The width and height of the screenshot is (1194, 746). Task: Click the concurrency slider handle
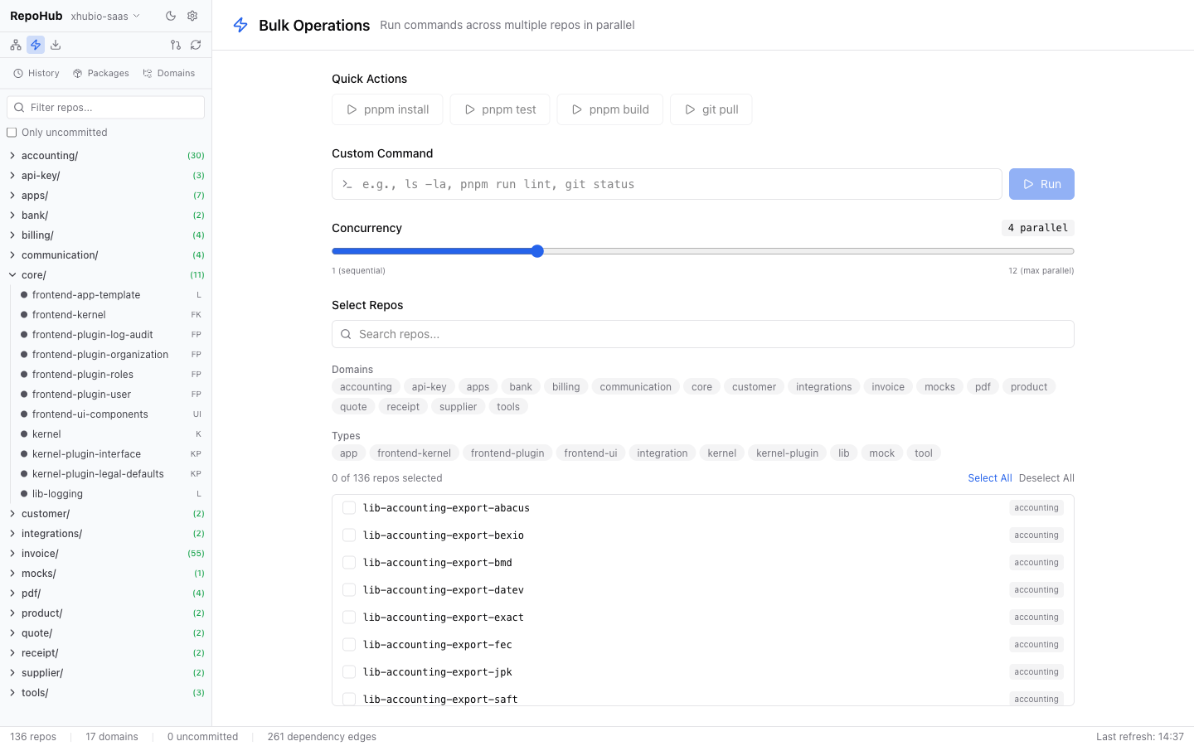point(537,251)
